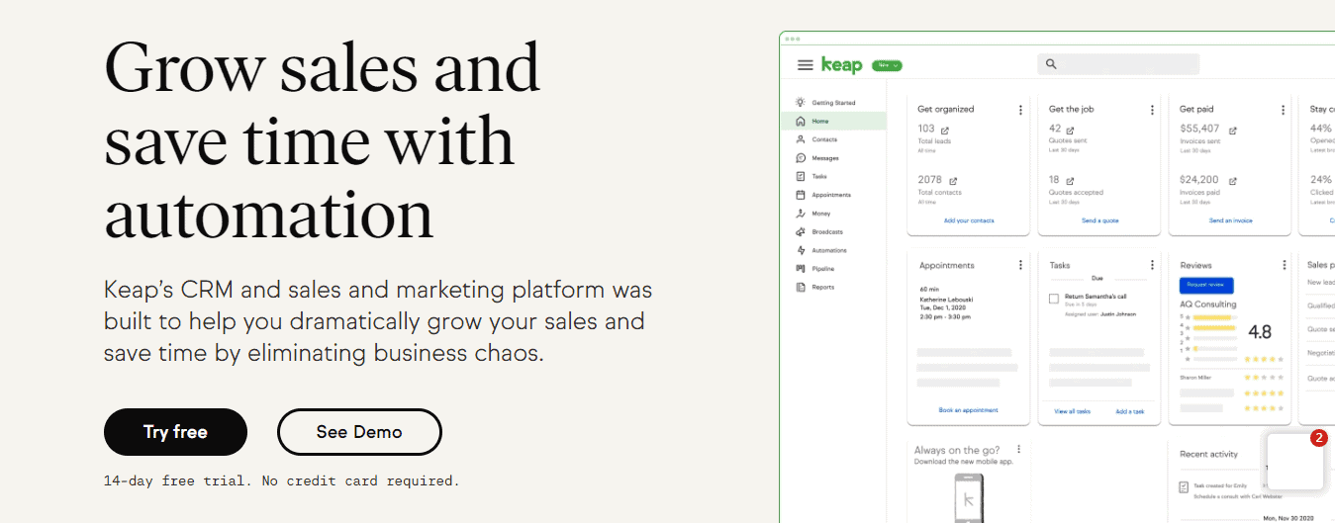Click the Contacts icon in sidebar
Image resolution: width=1335 pixels, height=523 pixels.
pyautogui.click(x=801, y=139)
